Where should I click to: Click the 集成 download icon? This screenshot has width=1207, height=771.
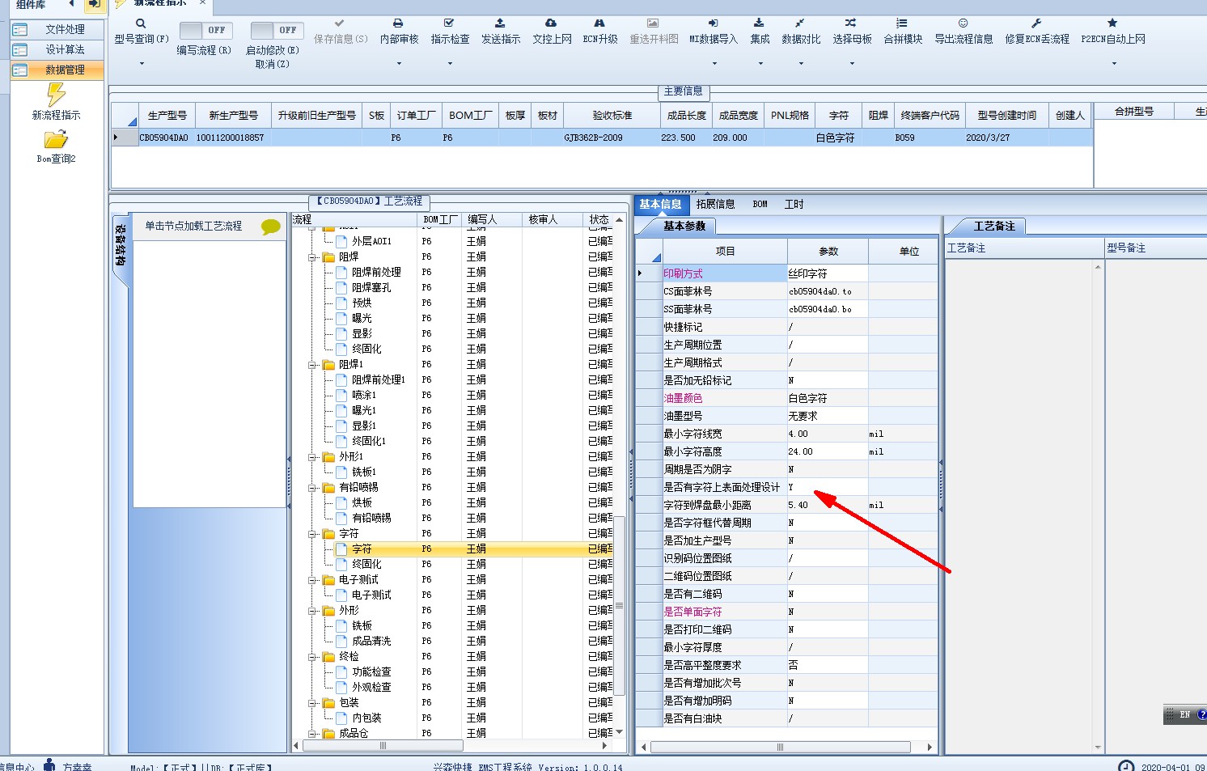(759, 23)
